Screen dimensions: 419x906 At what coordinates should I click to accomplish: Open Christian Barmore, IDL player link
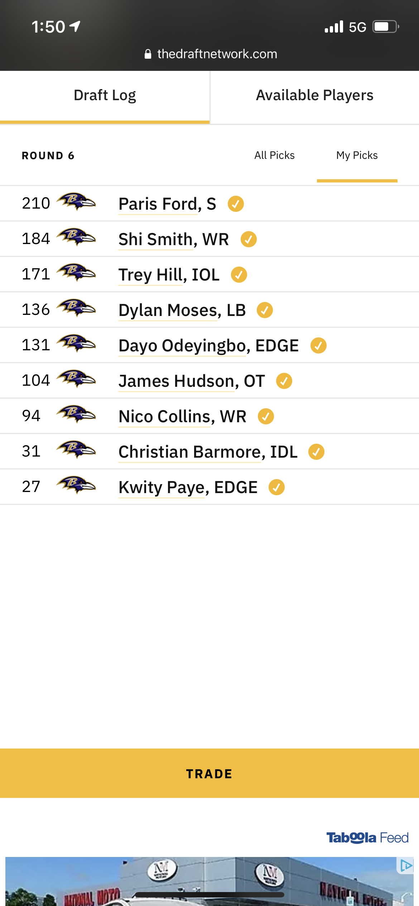click(x=208, y=452)
